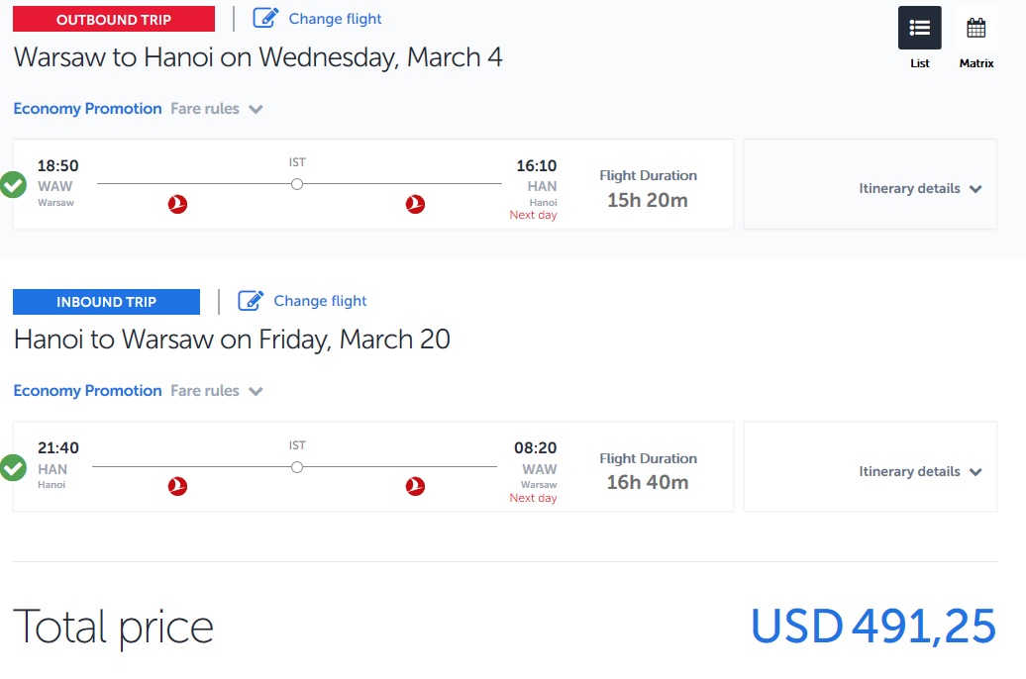The width and height of the screenshot is (1026, 679).
Task: Click inbound Change flight pencil icon
Action: [x=250, y=300]
